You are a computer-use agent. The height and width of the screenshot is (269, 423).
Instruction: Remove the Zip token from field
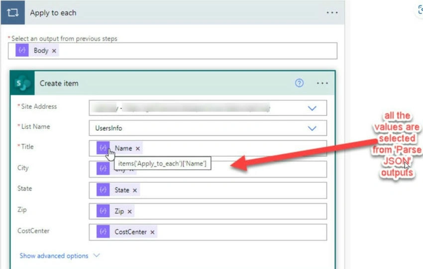click(129, 212)
